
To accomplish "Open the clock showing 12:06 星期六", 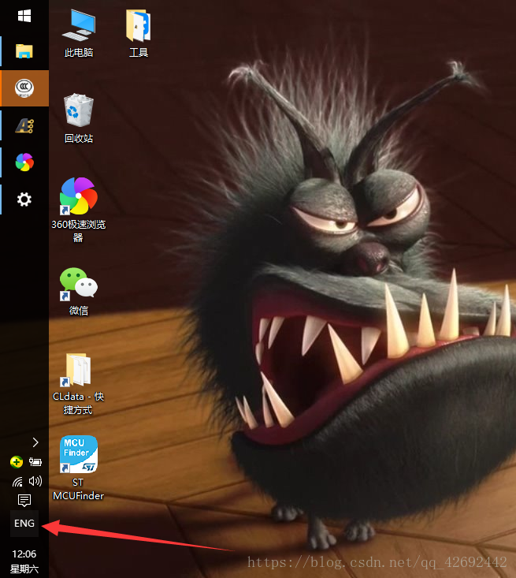I will (x=24, y=561).
